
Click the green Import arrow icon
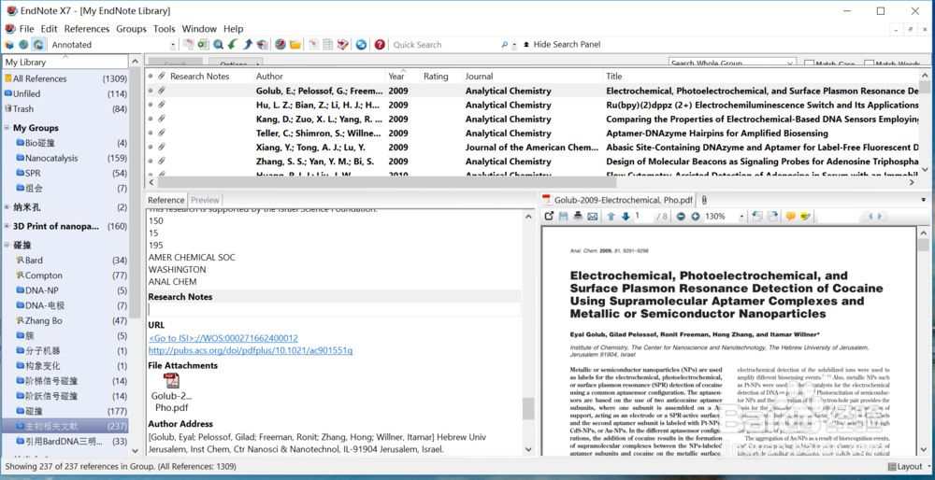233,45
